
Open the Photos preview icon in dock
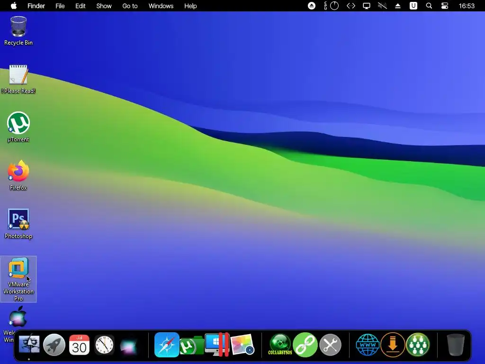click(242, 345)
